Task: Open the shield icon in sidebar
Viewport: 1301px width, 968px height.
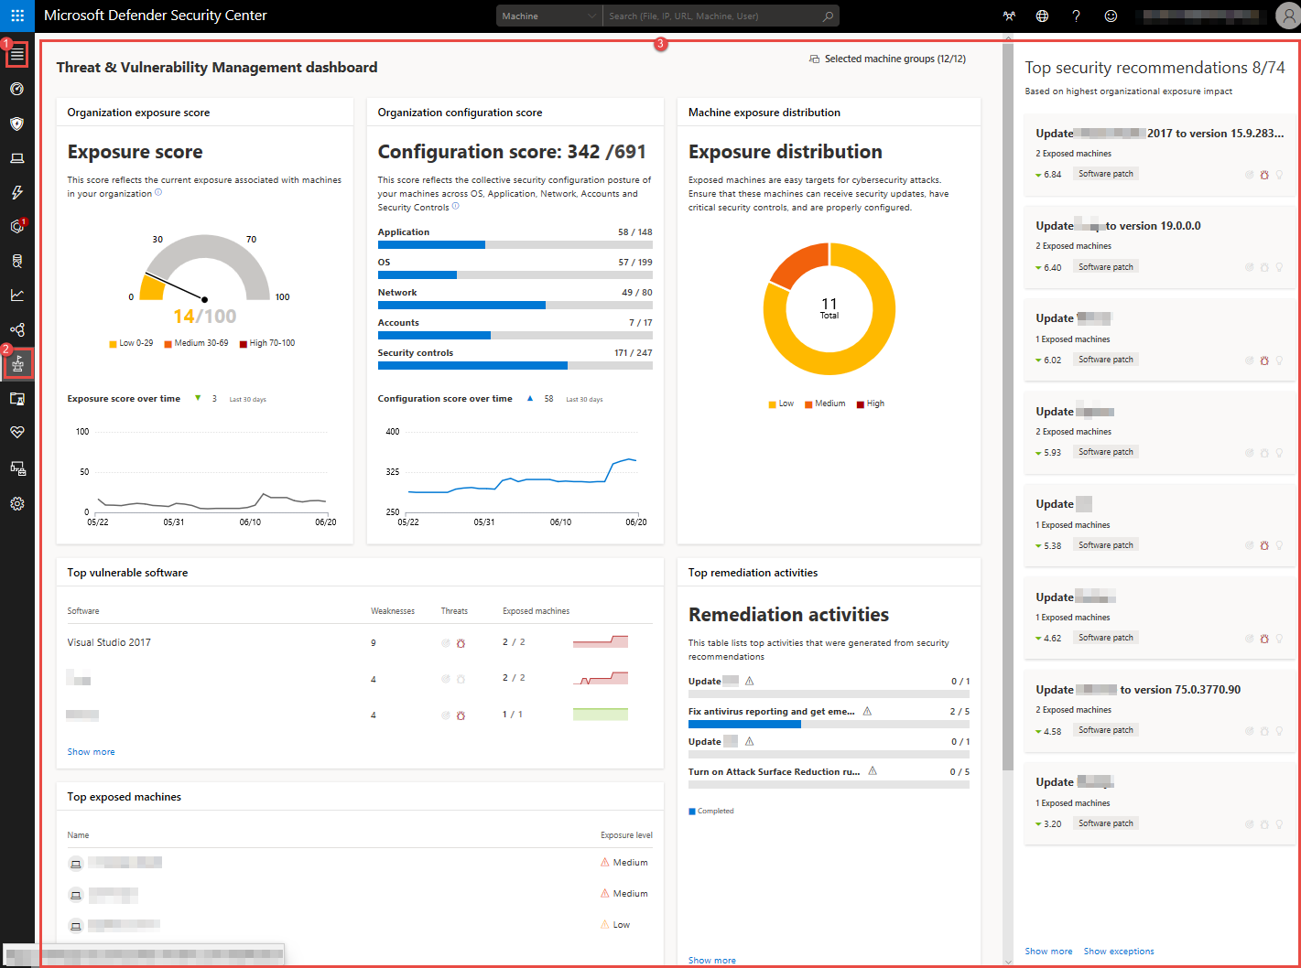Action: (17, 124)
